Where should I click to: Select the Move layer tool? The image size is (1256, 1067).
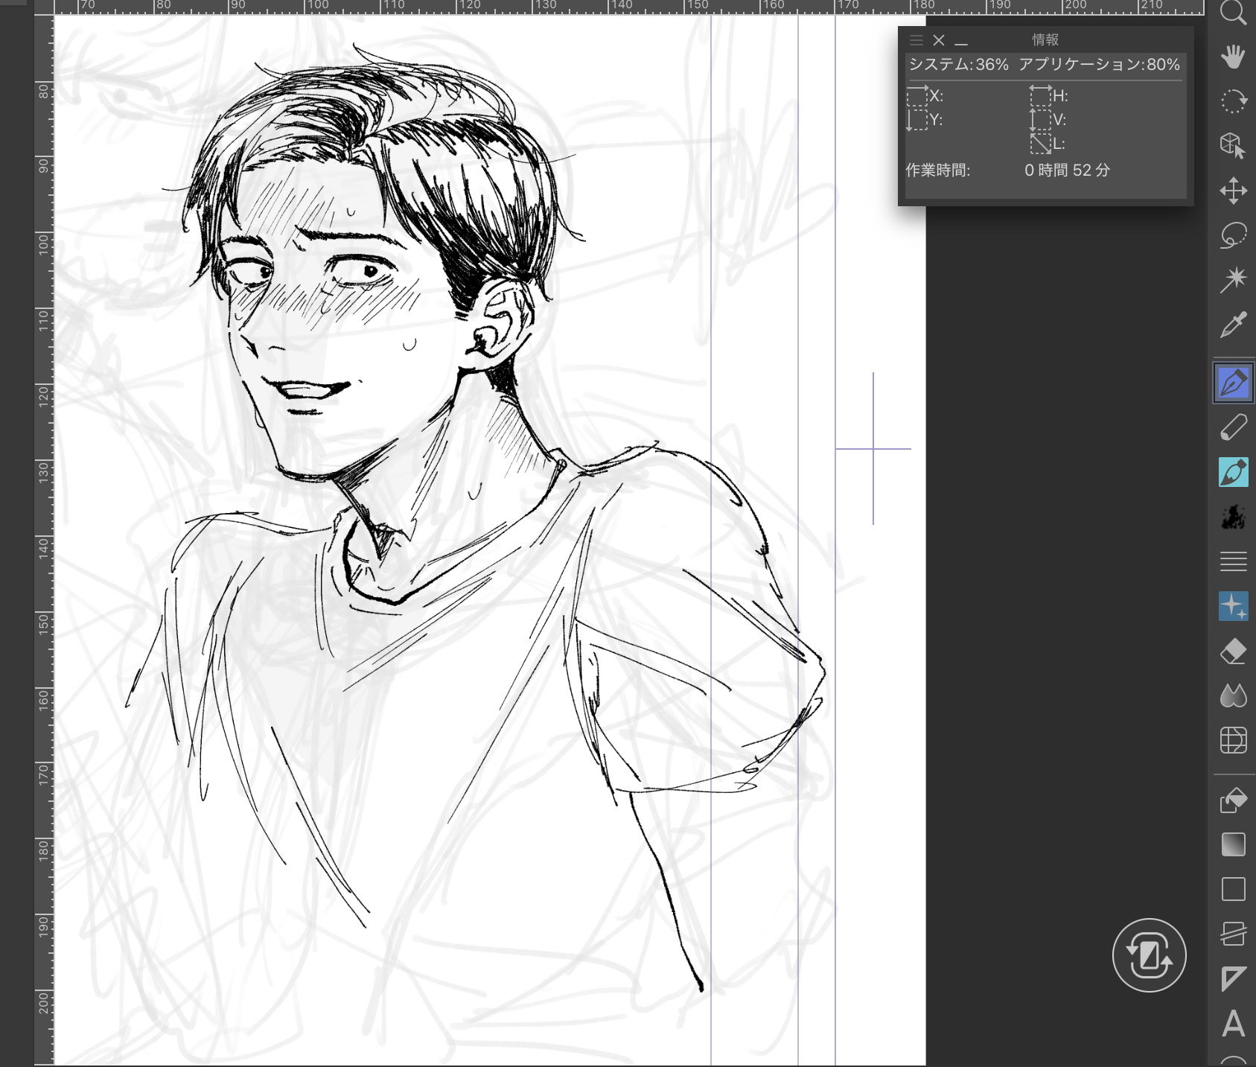pos(1233,191)
